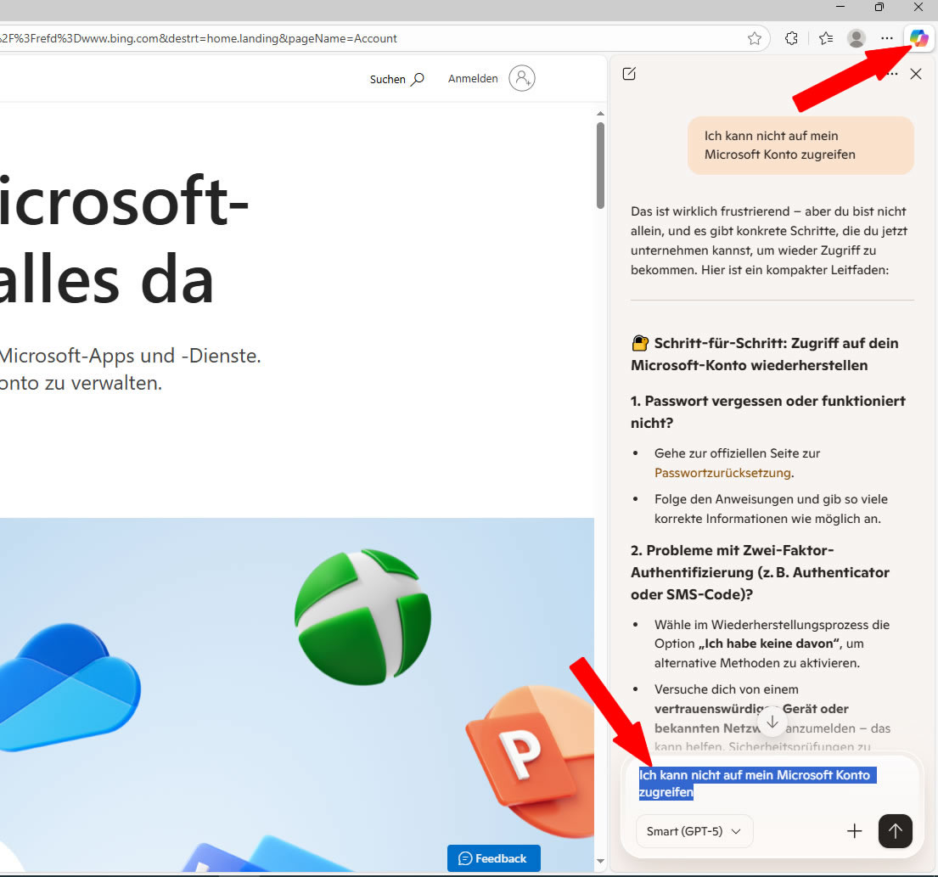This screenshot has height=877, width=938.
Task: Click the bold text '„Ich habe keine davon“'
Action: coord(771,644)
